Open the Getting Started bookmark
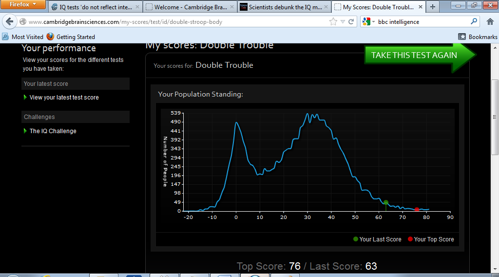The width and height of the screenshot is (499, 277). pos(71,37)
